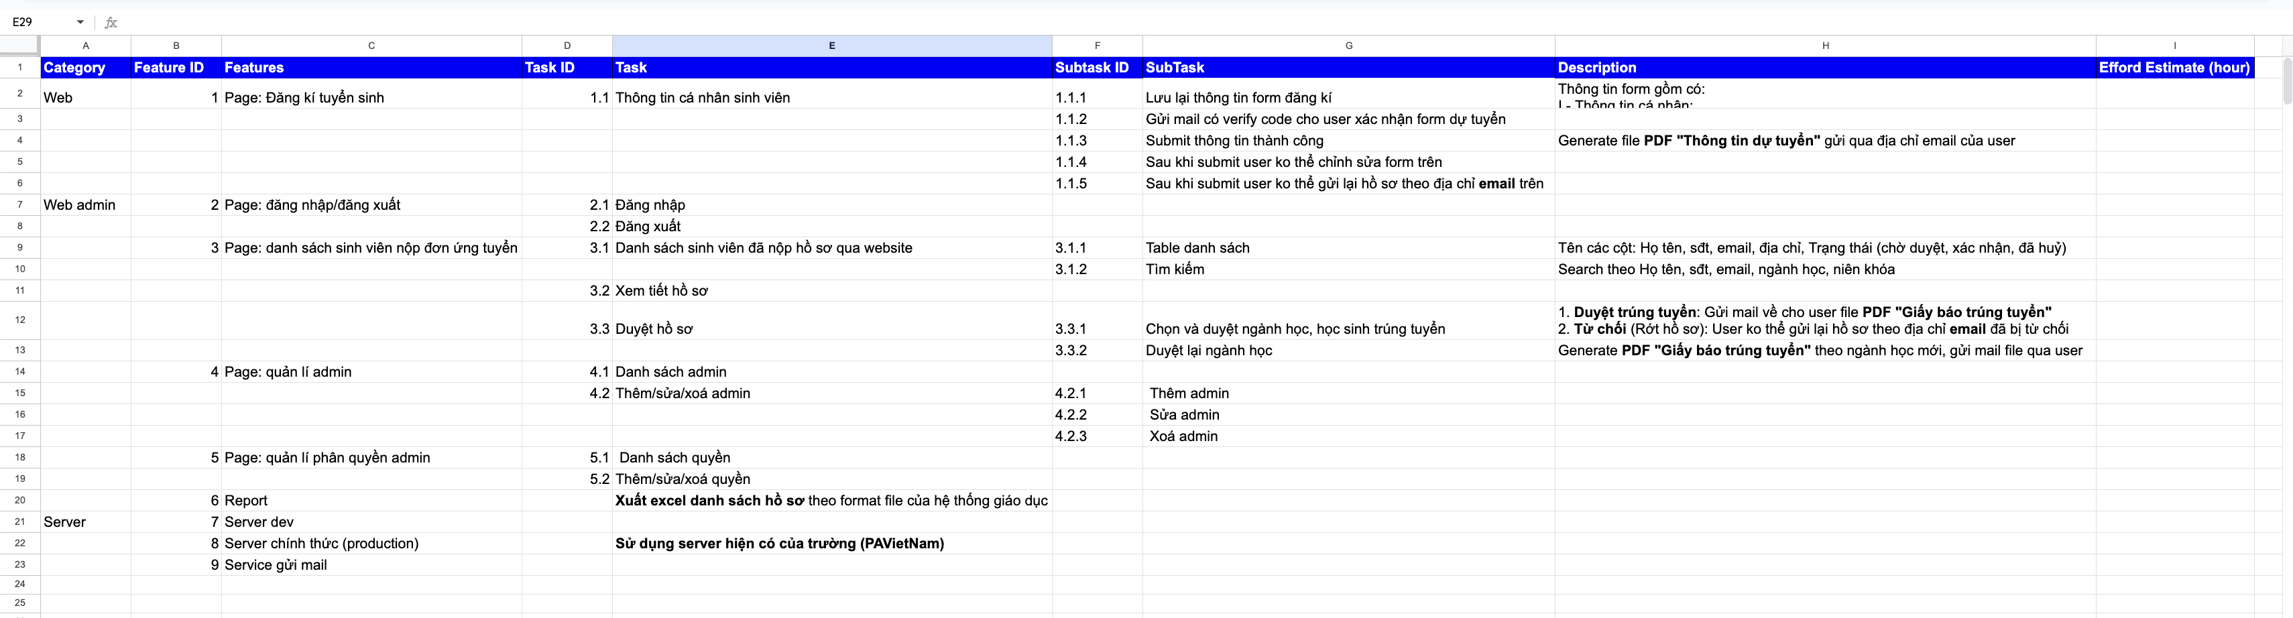Click the "Table danh sách" subtask cell
This screenshot has height=618, width=2293.
pos(1348,247)
